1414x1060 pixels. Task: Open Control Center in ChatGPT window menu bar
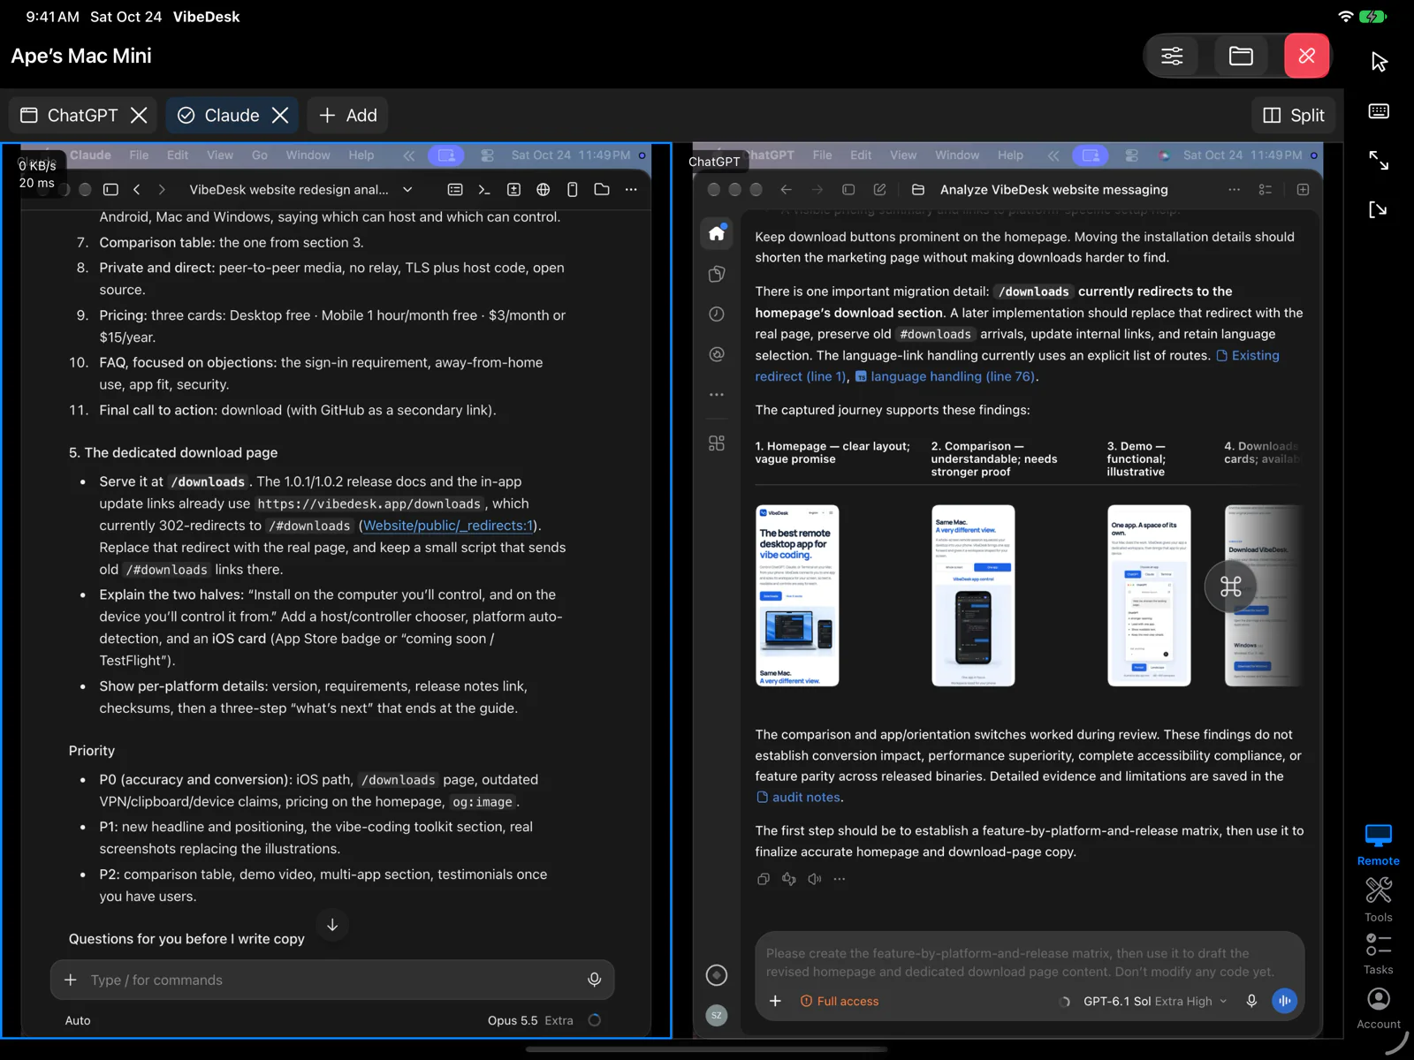1131,155
